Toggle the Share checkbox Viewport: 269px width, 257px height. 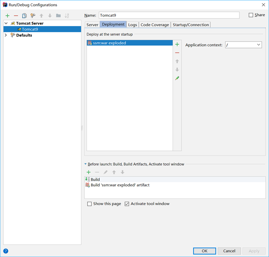[251, 15]
